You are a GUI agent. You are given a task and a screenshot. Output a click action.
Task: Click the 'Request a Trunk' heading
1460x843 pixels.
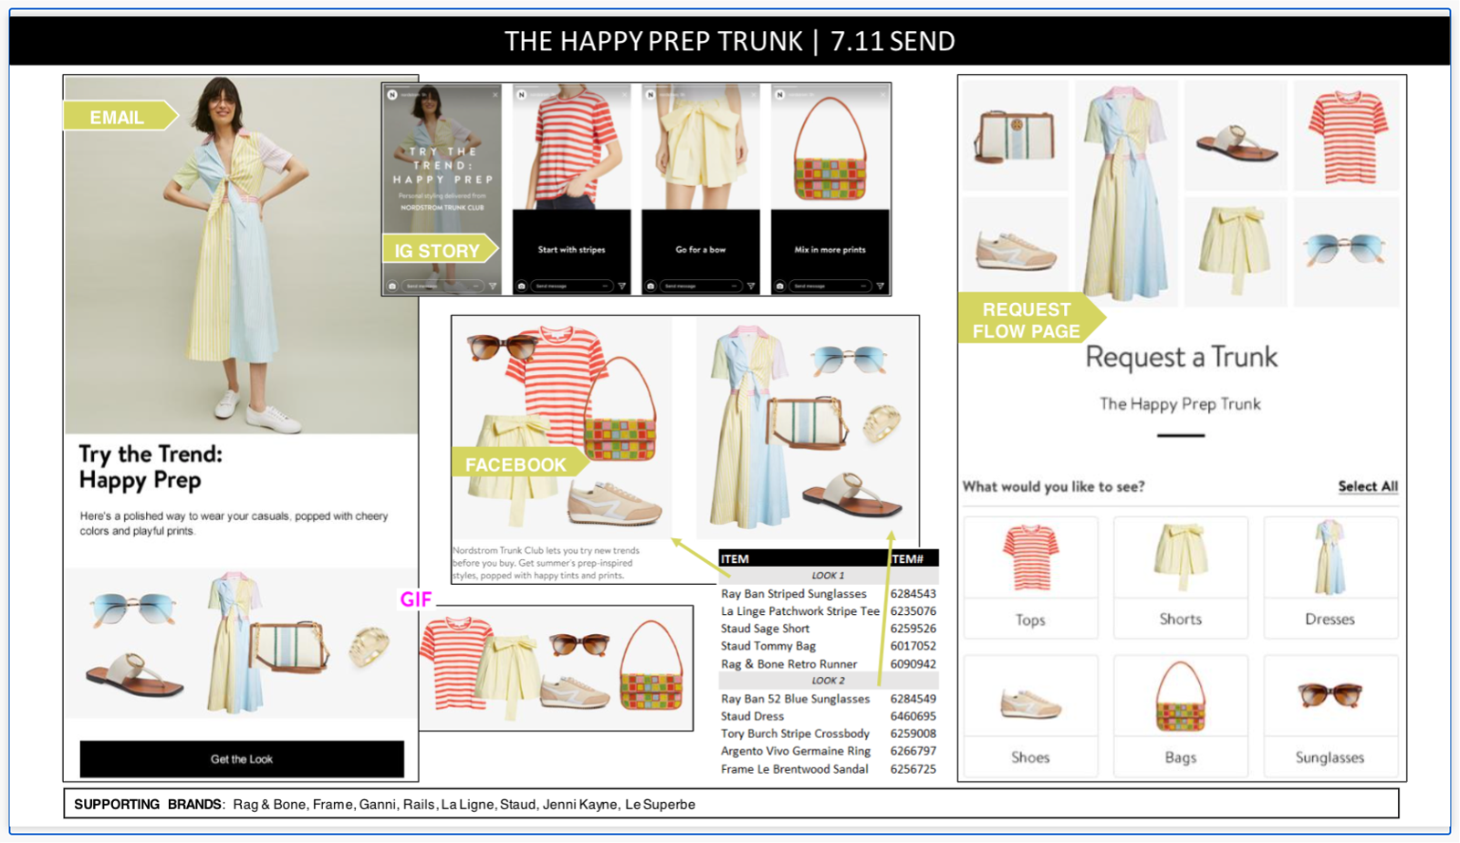pos(1182,357)
